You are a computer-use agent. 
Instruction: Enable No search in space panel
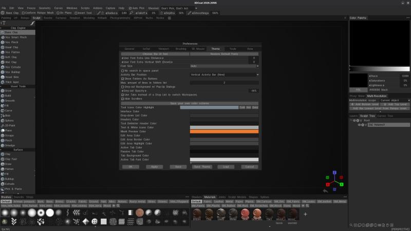(x=122, y=71)
